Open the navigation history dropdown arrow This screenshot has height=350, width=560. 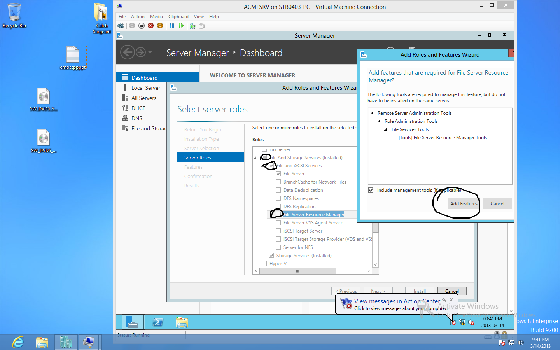[150, 52]
